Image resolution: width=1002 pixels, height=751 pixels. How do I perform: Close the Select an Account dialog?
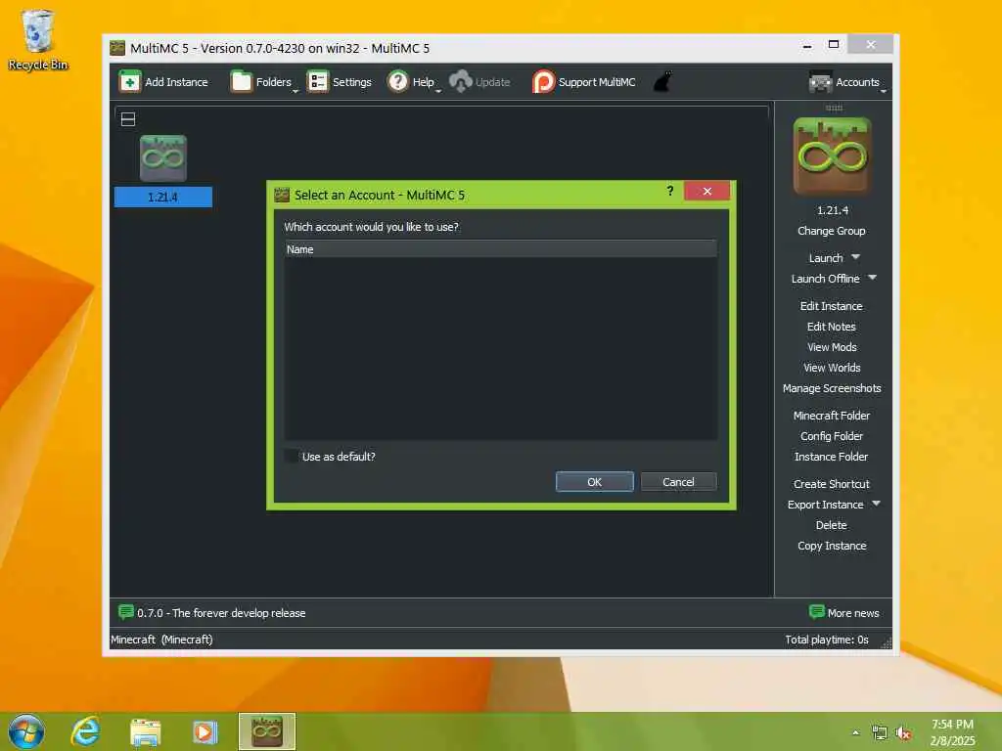(x=706, y=191)
